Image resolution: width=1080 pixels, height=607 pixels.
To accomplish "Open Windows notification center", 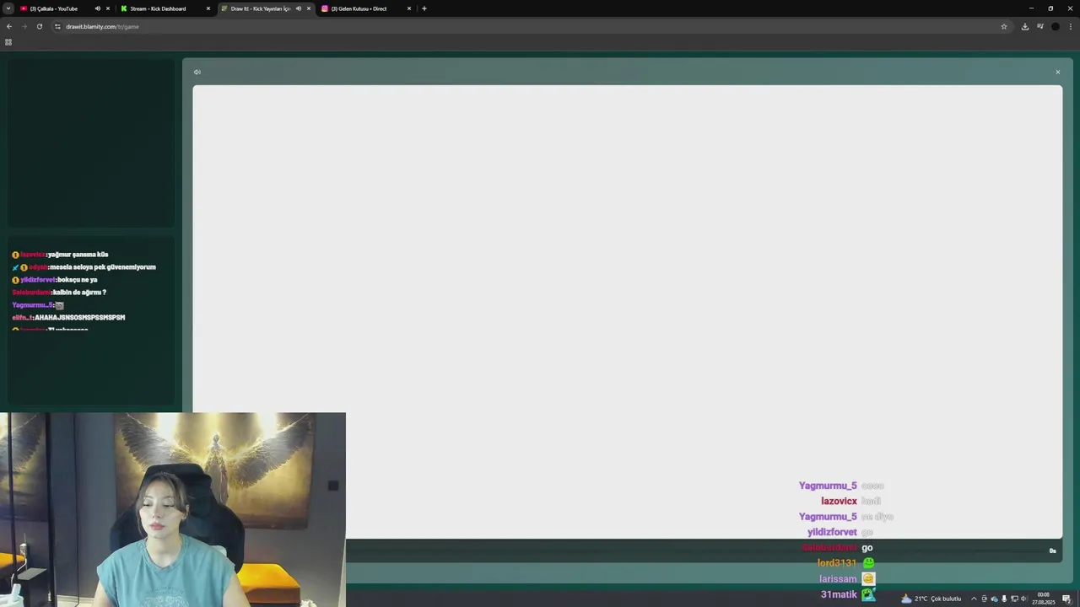I will [x=1066, y=599].
